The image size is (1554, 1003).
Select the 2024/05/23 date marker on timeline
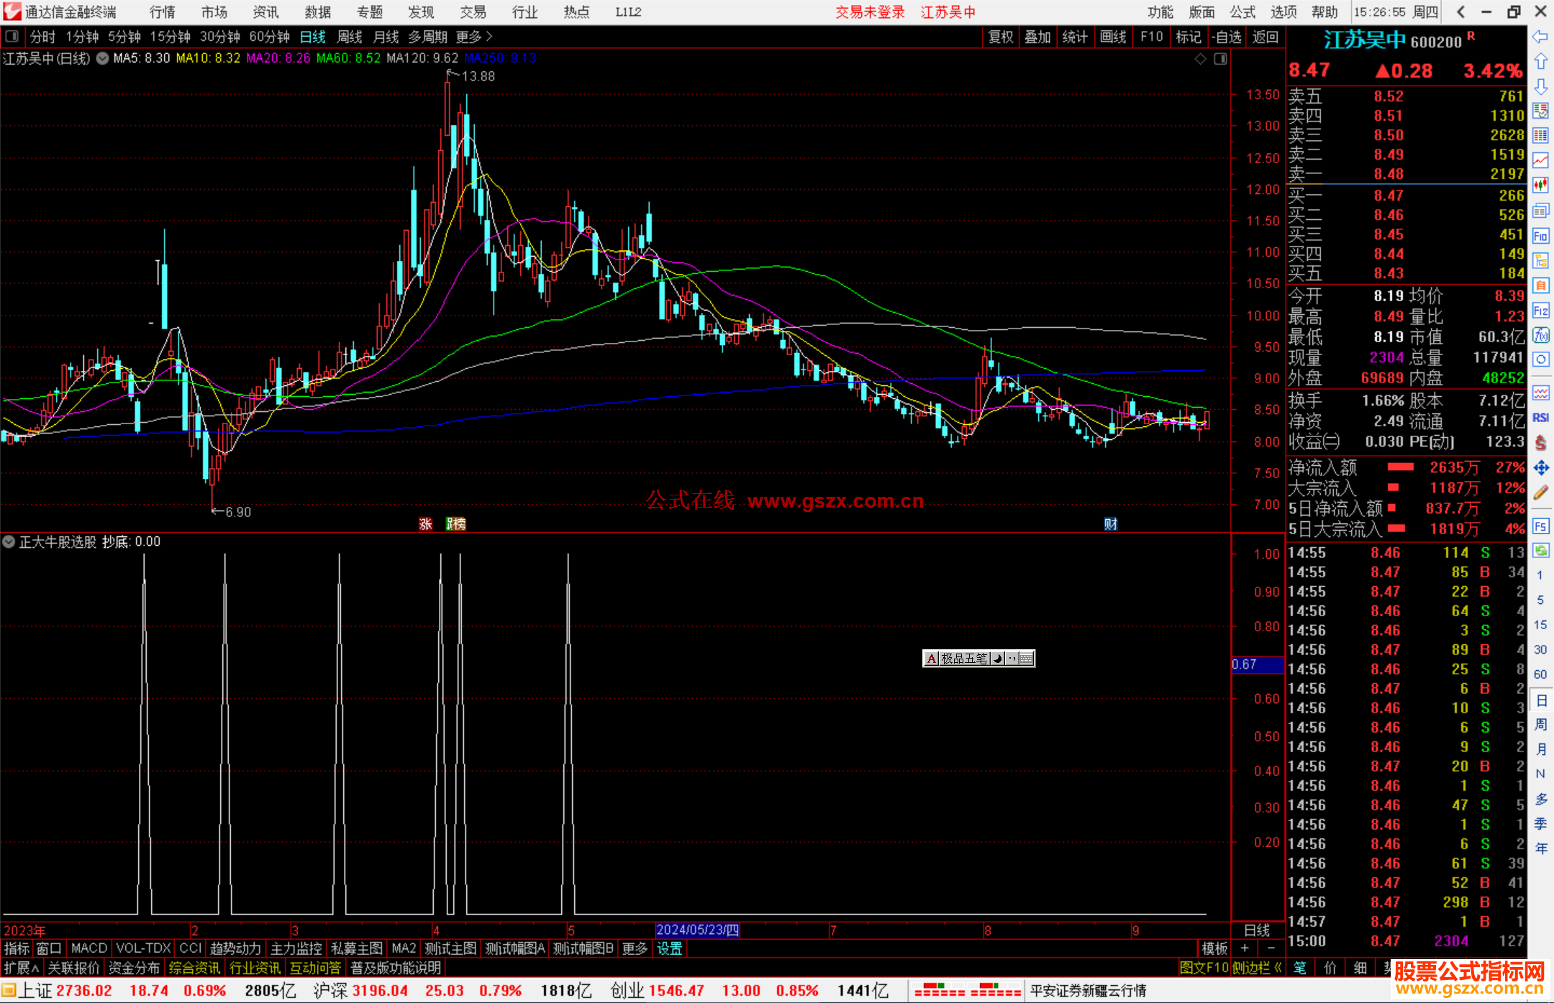[697, 930]
